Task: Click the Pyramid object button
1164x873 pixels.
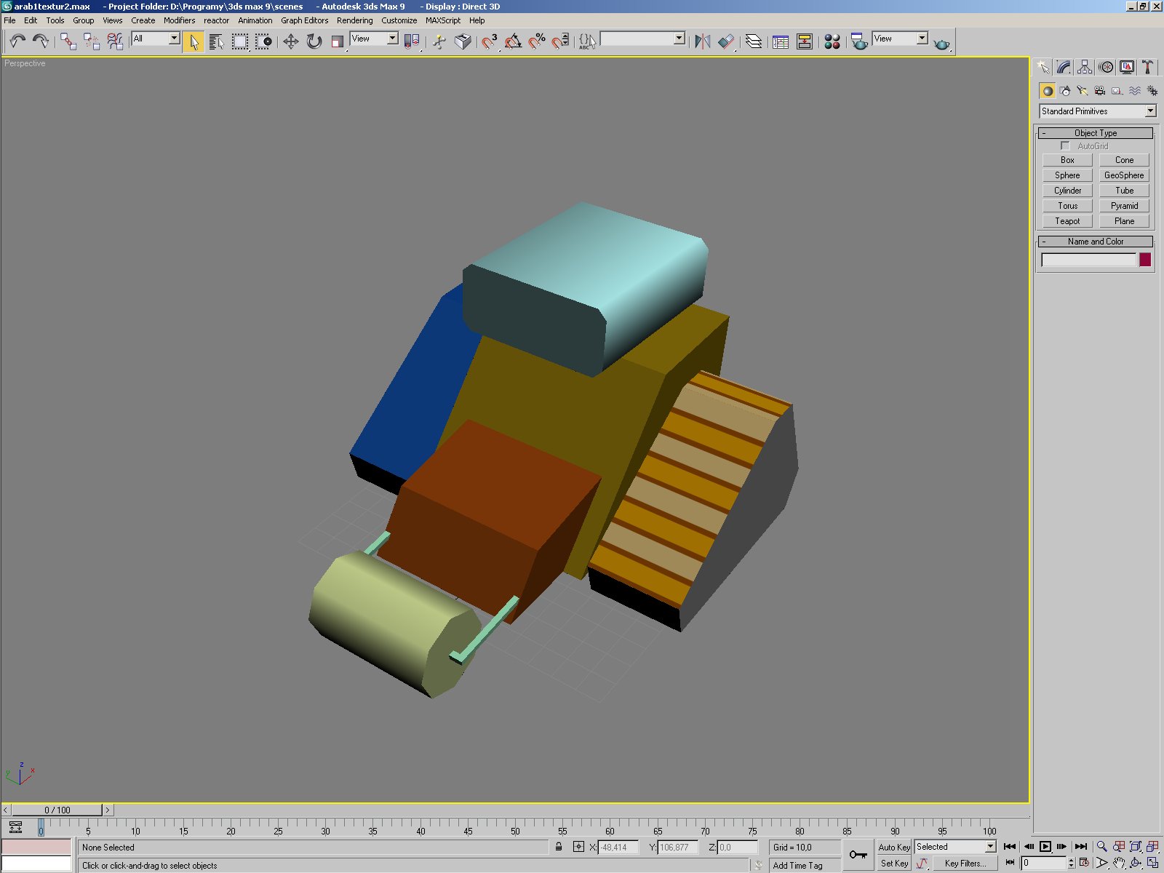Action: [1124, 206]
